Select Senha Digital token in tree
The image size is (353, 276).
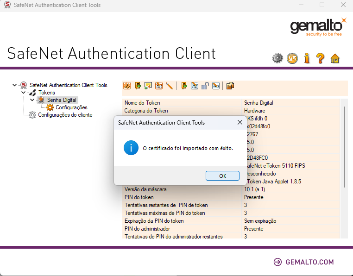62,100
